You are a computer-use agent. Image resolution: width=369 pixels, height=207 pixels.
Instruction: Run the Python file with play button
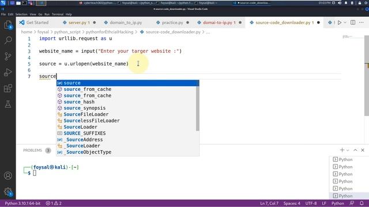point(340,22)
